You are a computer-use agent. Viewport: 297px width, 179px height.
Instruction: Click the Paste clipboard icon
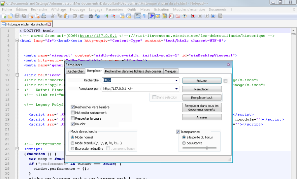tap(66, 16)
